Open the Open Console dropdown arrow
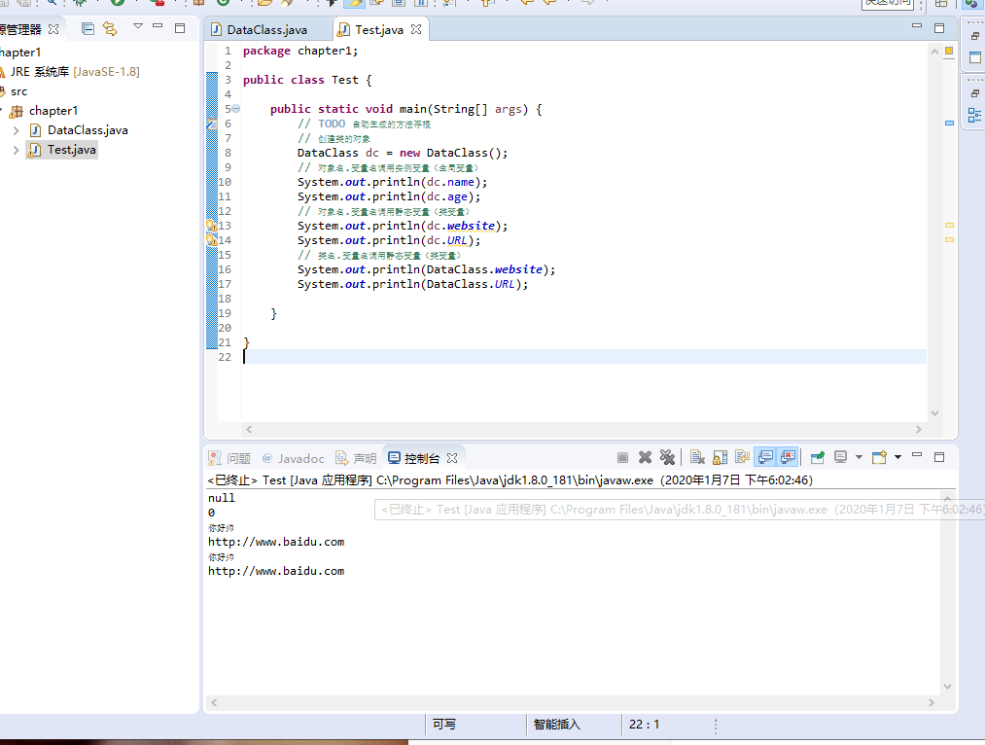The height and width of the screenshot is (745, 985). point(897,457)
